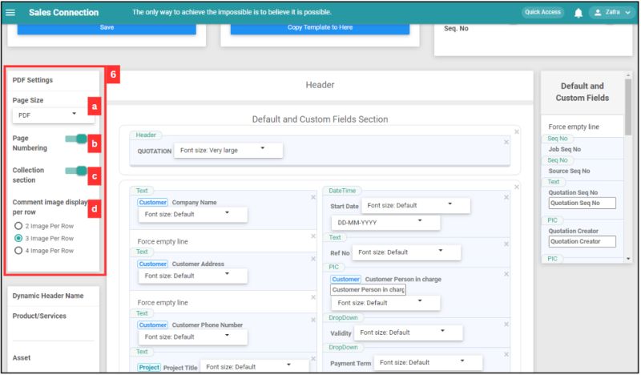Select Source Seq No field in side panel
Image resolution: width=641 pixels, height=375 pixels.
[569, 171]
